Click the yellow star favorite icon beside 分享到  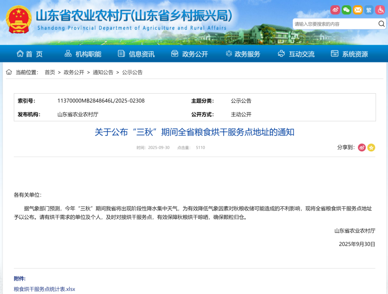(x=371, y=148)
